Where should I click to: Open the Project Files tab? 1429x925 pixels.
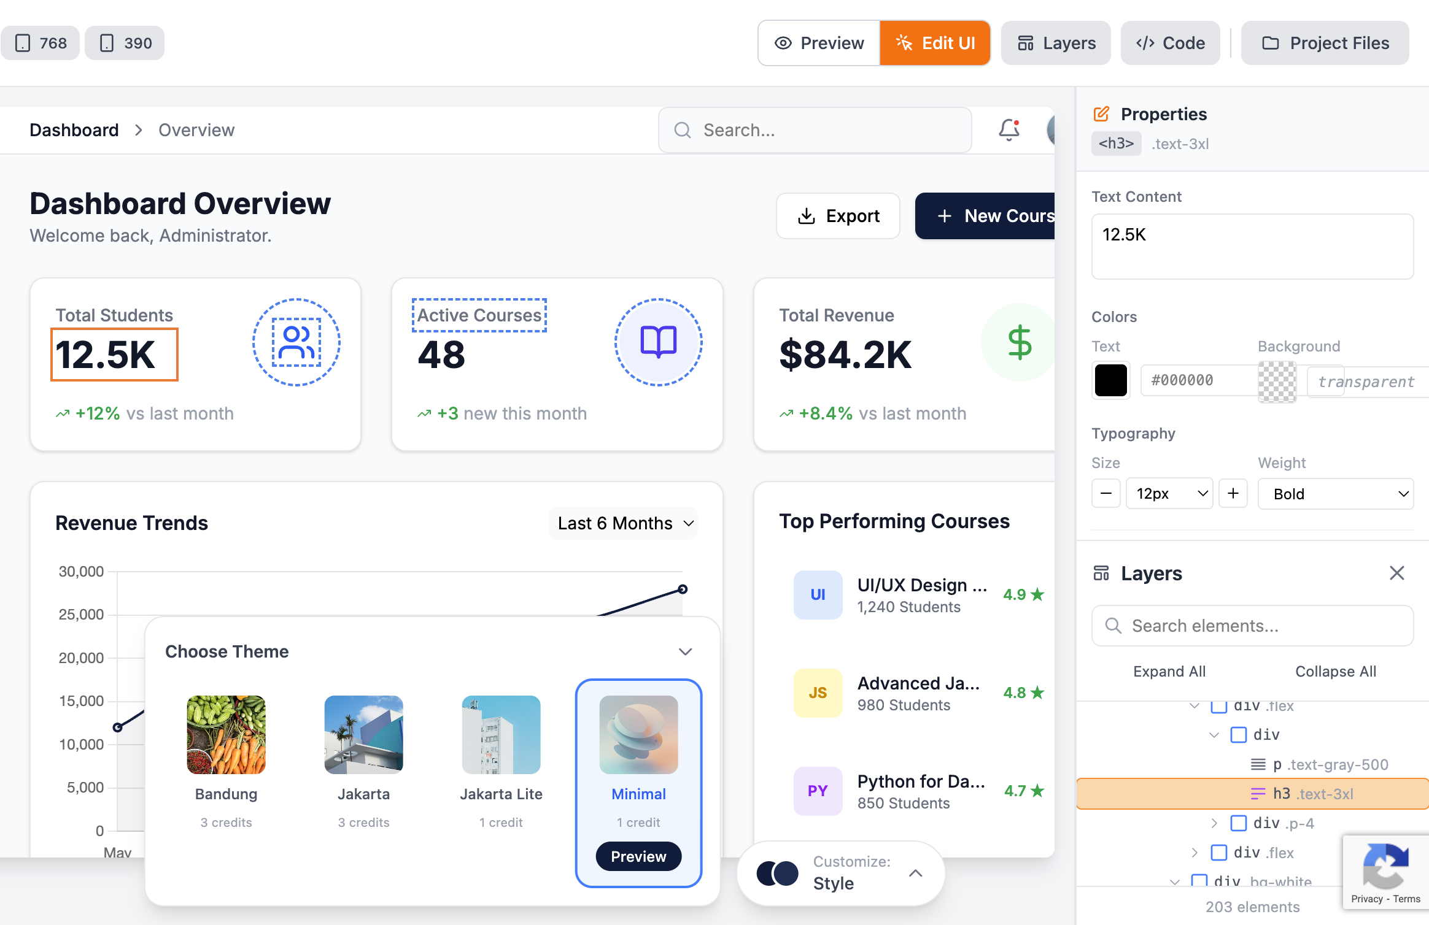pos(1325,43)
